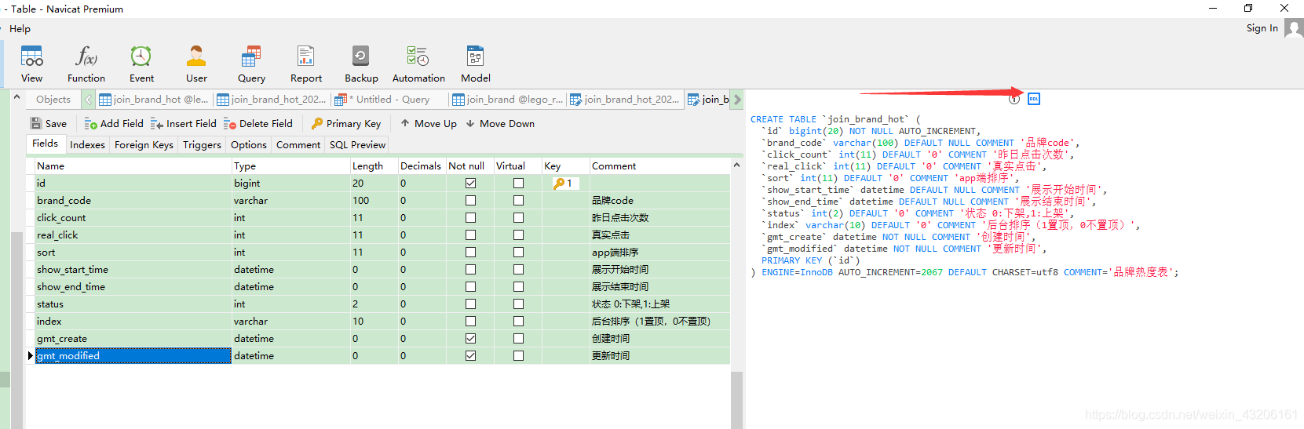Toggle Not null checkbox for click_count
Screen dimensions: 1304x429
pos(470,218)
